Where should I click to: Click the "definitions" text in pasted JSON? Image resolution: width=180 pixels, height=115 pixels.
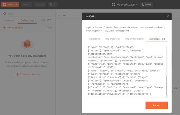tap(137, 94)
